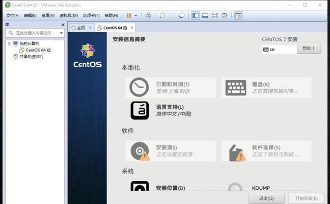The image size is (330, 204).
Task: Click the revert to snapshot icon
Action: pyautogui.click(x=172, y=15)
